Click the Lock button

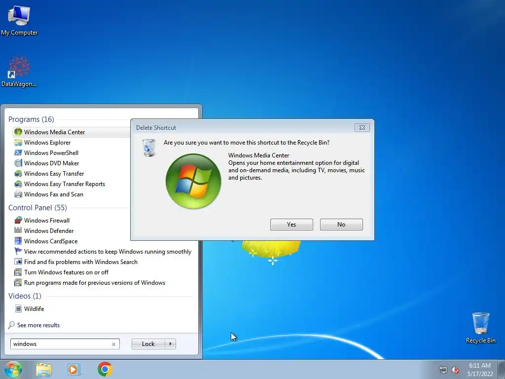click(148, 344)
